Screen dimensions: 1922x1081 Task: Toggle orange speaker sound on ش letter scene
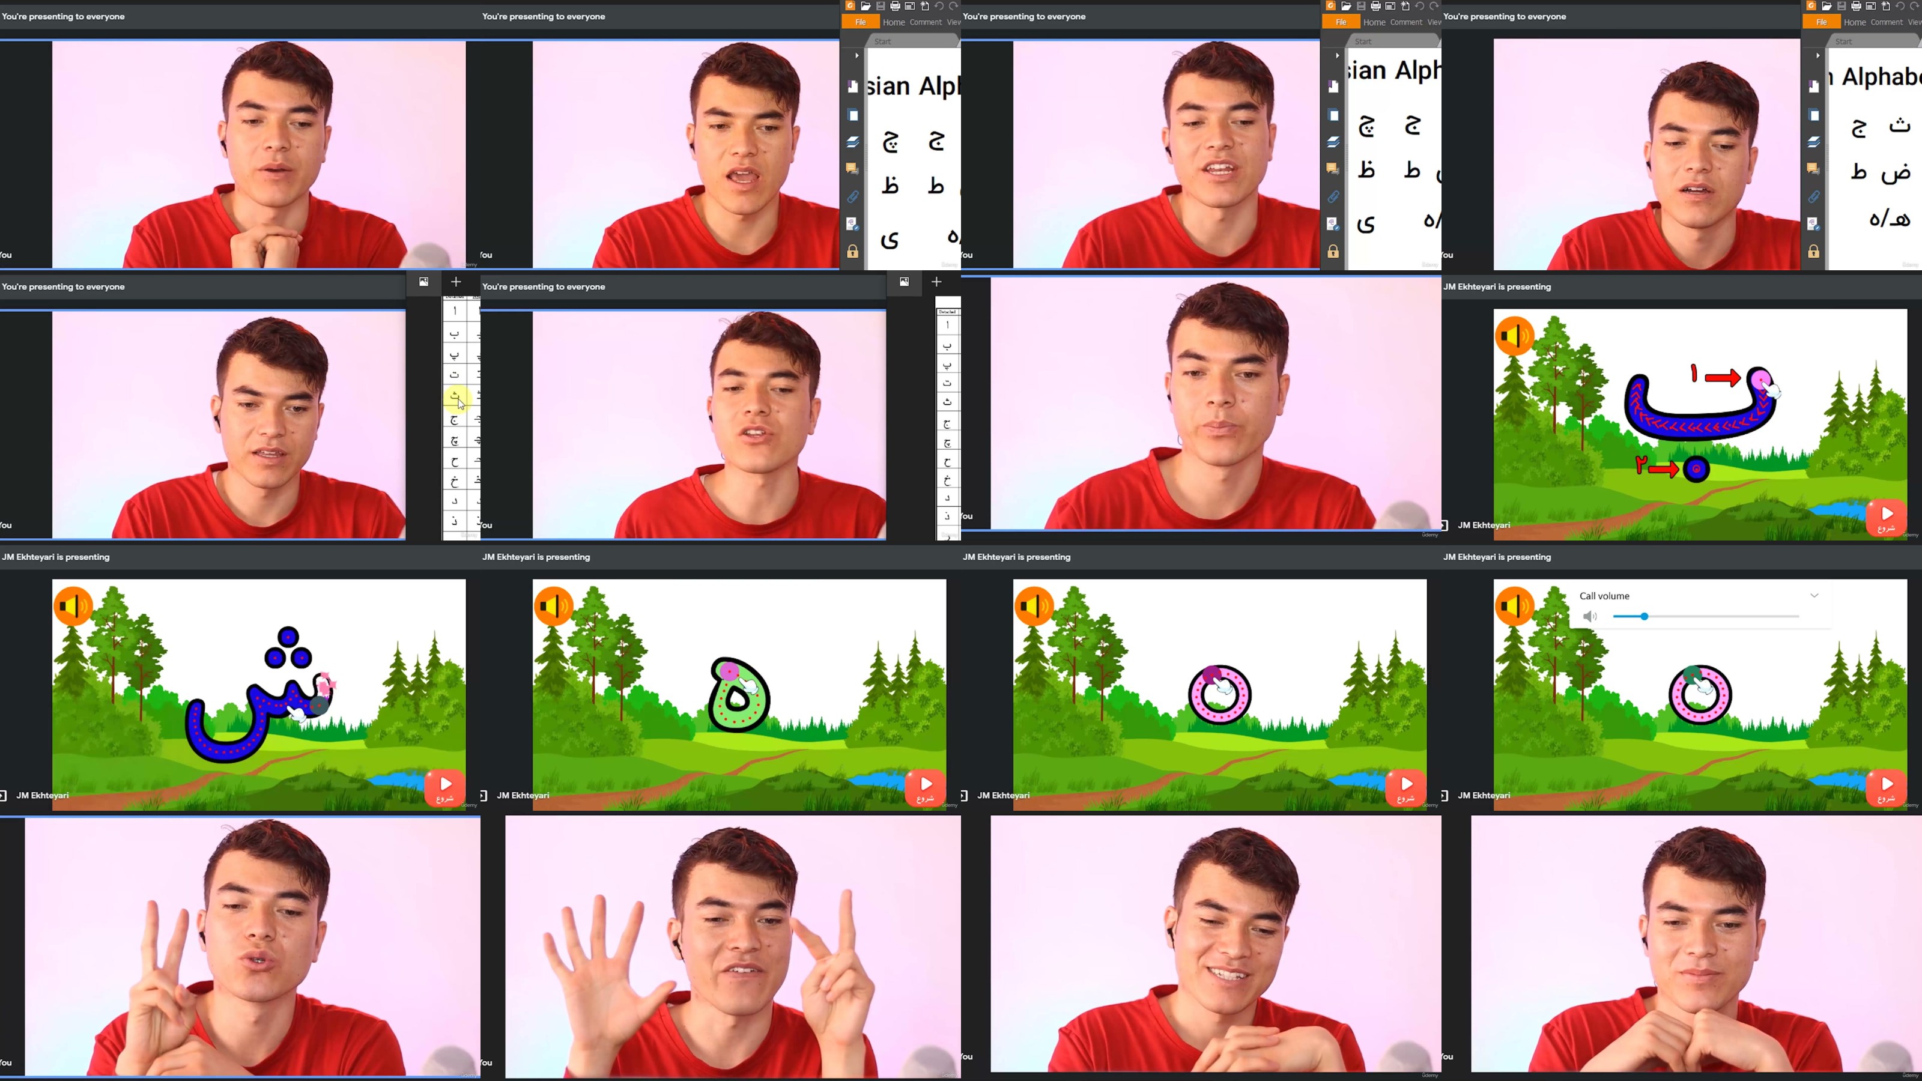[72, 605]
